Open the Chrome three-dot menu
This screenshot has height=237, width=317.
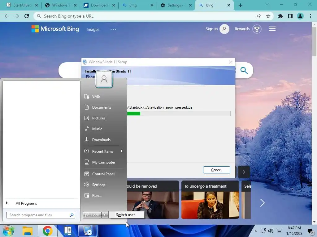[310, 16]
